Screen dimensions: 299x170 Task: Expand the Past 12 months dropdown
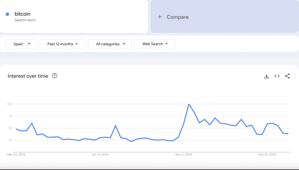(x=62, y=44)
